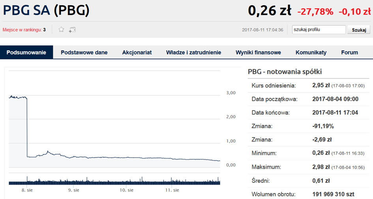The image size is (373, 199).
Task: Click the Minimum value '0,26 zł'
Action: 321,153
